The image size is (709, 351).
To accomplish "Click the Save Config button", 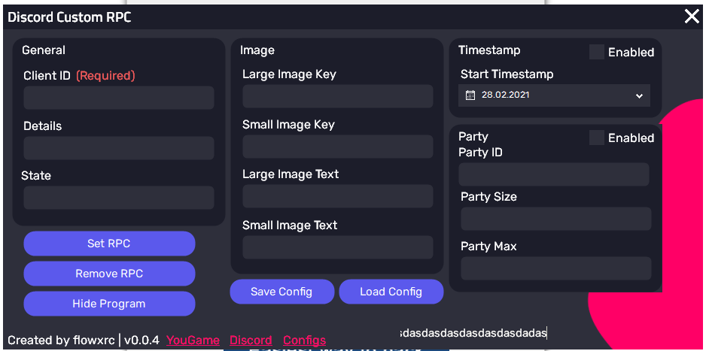I will pyautogui.click(x=281, y=292).
